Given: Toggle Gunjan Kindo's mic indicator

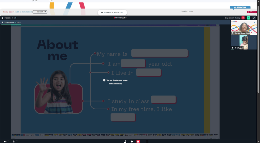Looking at the screenshot, I should pyautogui.click(x=232, y=33).
